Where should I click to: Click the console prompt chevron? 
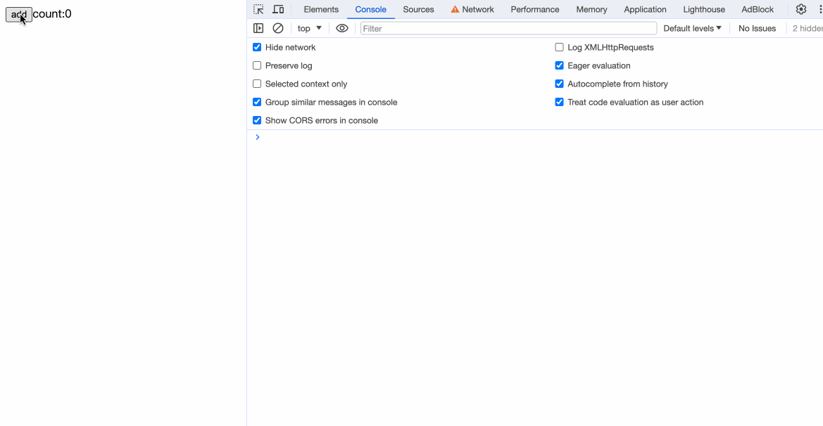point(257,137)
